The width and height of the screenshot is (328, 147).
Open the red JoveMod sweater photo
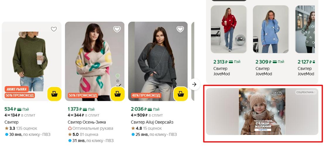tap(229, 29)
